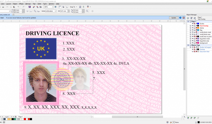Click the Edit Across Layers icon
This screenshot has height=124, width=212.
click(192, 18)
